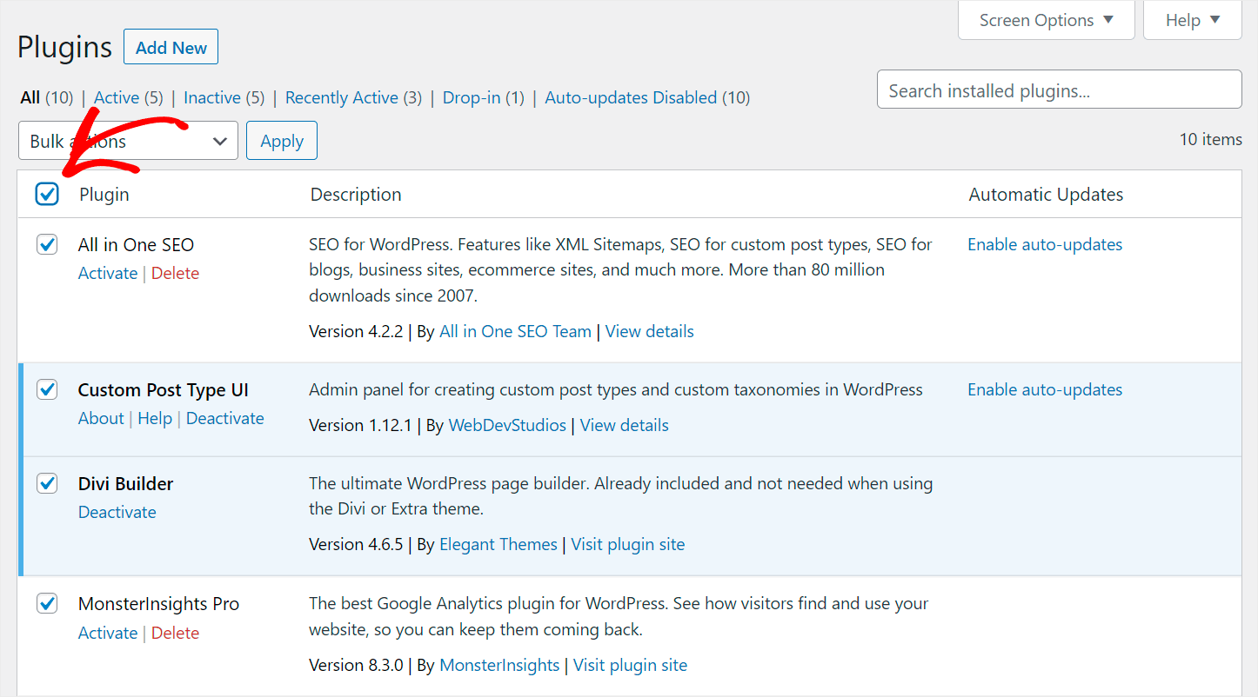Delete the MonsterInsights Pro plugin
Screen dimensions: 1258x697
(176, 633)
